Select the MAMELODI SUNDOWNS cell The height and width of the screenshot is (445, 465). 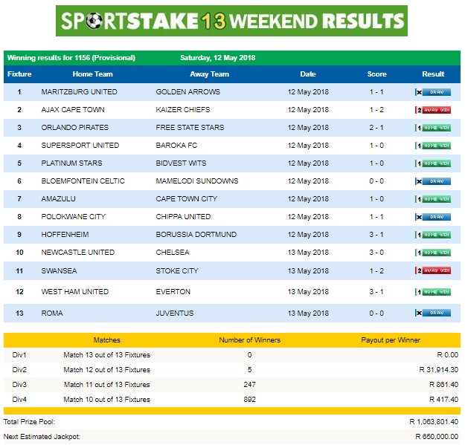197,181
